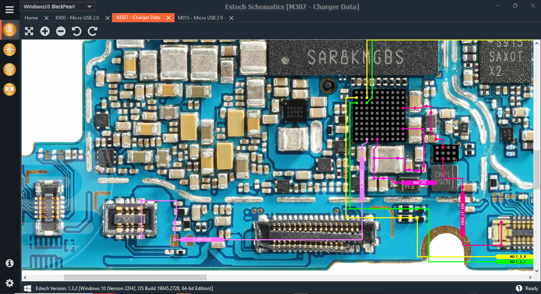Zoom in with the plus icon
This screenshot has height=294, width=541.
click(x=45, y=31)
